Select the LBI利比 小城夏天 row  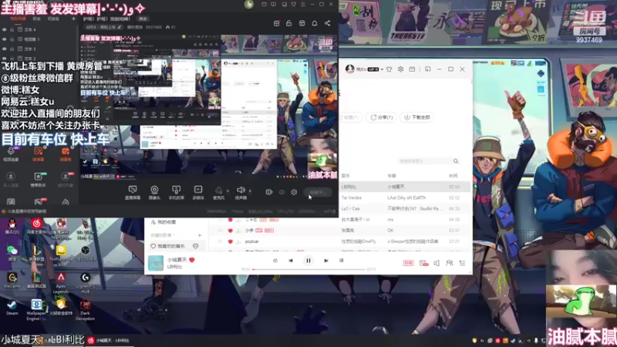coord(406,187)
